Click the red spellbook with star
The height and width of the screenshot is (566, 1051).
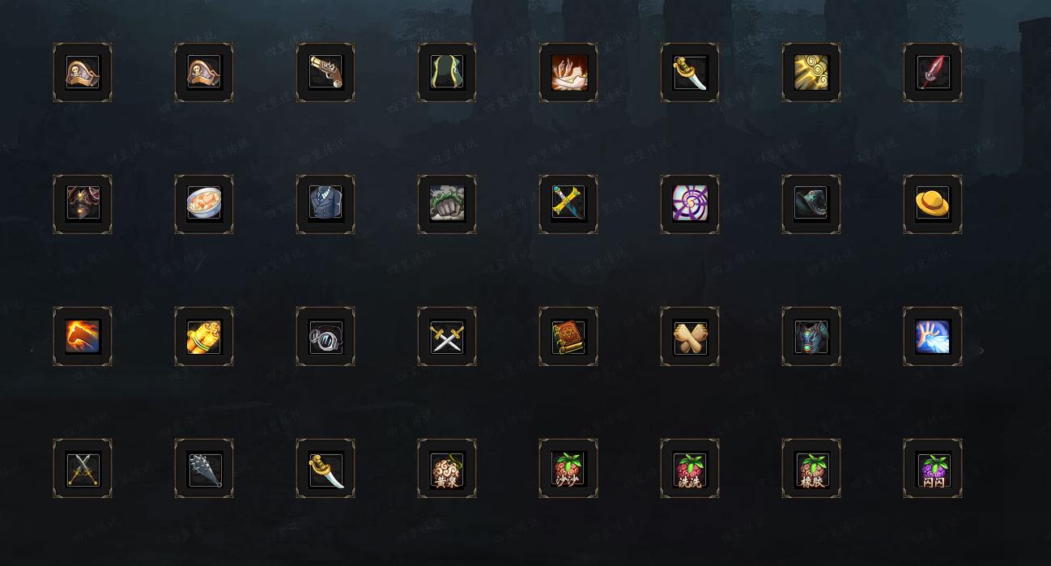[x=568, y=336]
